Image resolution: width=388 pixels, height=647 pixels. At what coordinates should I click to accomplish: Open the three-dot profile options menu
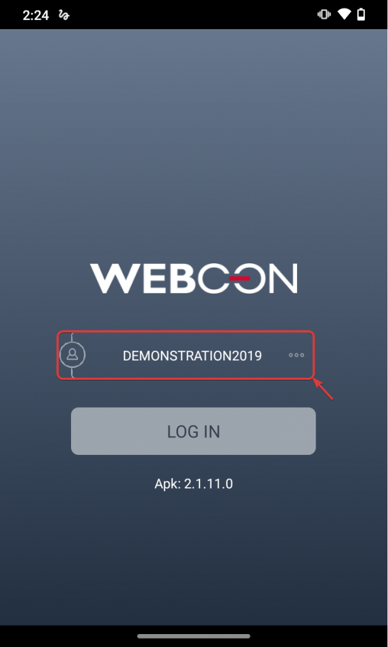[296, 355]
